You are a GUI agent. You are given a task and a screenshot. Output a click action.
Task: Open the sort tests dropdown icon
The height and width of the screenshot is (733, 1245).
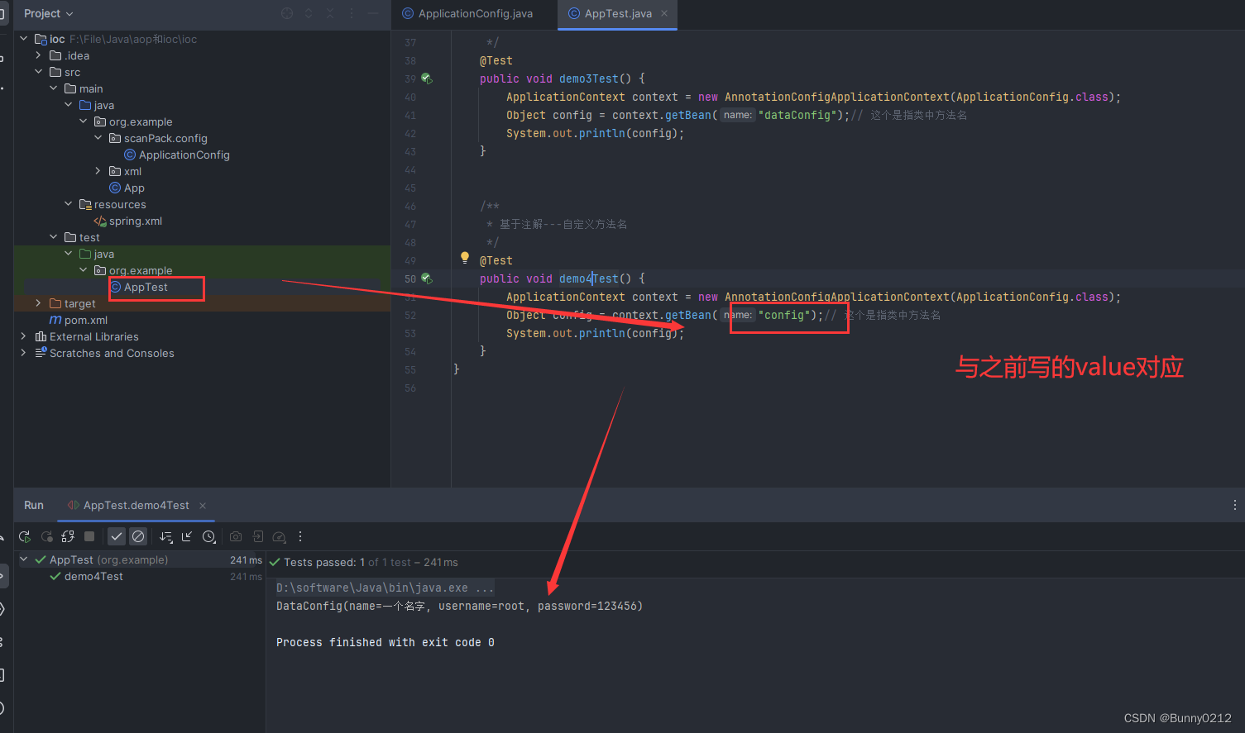(x=165, y=536)
